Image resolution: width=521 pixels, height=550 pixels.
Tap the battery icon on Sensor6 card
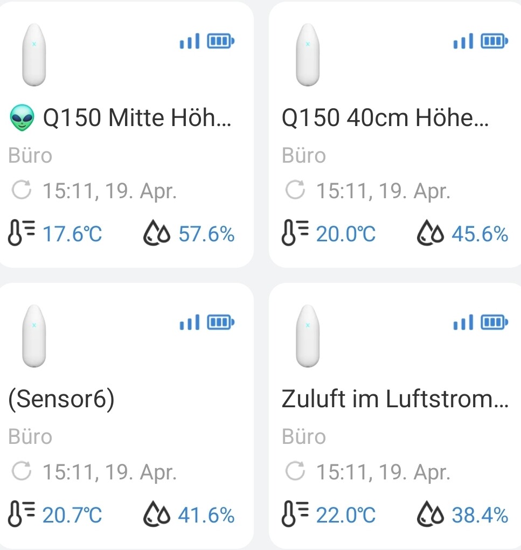pyautogui.click(x=221, y=323)
